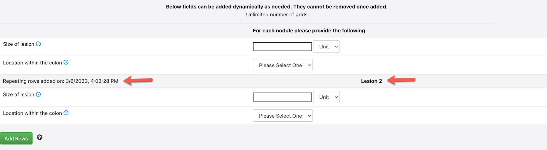Click the first Location within the colon label

[x=32, y=63]
